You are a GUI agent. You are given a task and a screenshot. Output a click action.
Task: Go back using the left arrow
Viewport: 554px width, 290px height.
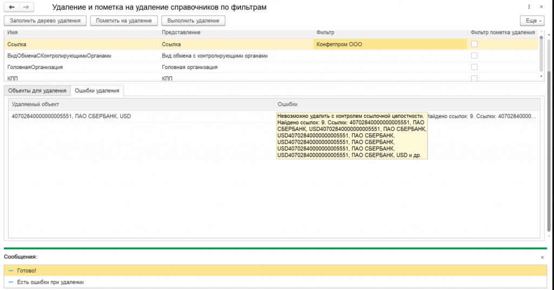coord(12,8)
